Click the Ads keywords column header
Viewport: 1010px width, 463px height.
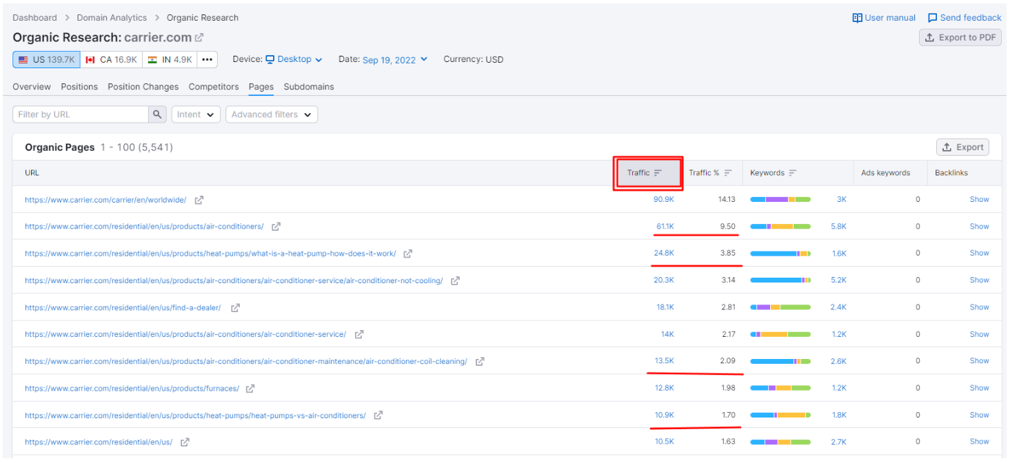pyautogui.click(x=885, y=173)
